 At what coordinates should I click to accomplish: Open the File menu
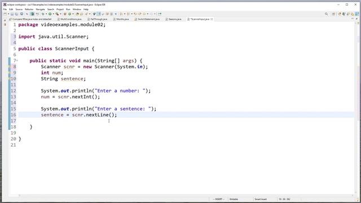tap(5, 9)
